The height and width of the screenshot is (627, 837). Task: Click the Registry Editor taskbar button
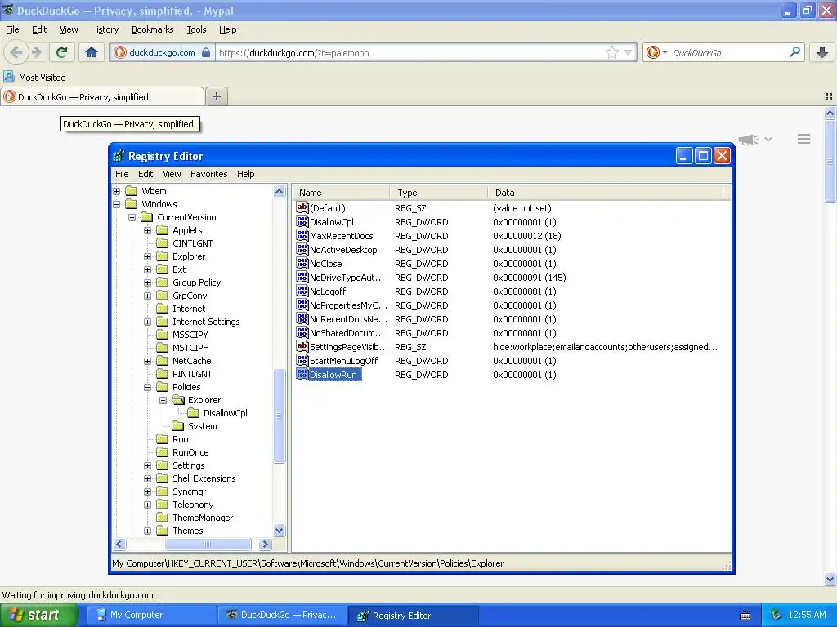click(x=413, y=616)
